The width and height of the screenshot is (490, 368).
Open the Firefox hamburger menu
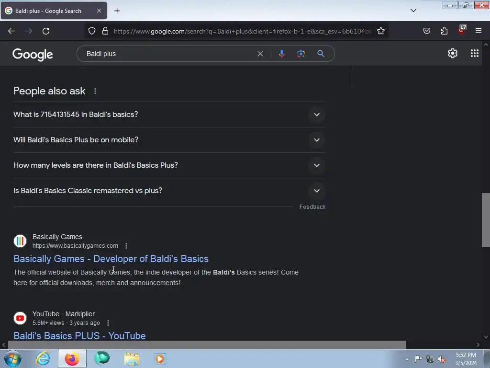coord(478,31)
